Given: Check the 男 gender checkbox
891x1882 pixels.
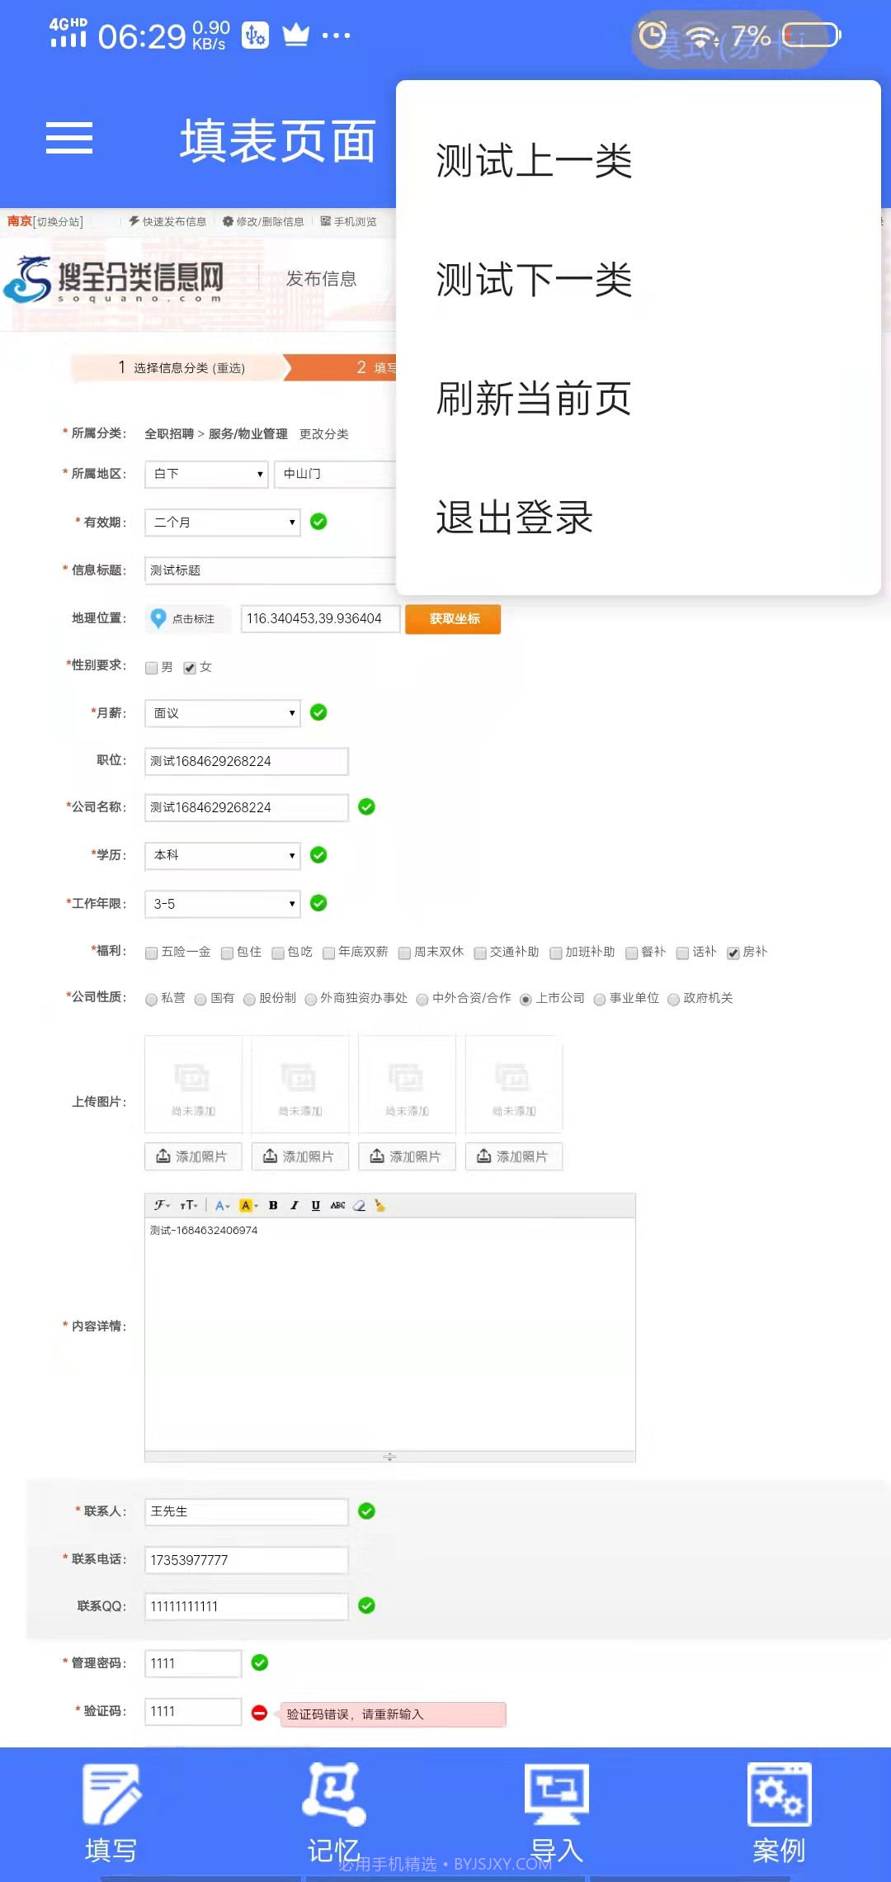Looking at the screenshot, I should [151, 668].
